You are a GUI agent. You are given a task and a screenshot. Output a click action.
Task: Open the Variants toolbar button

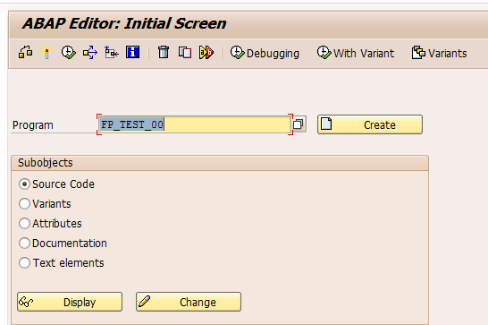click(439, 53)
